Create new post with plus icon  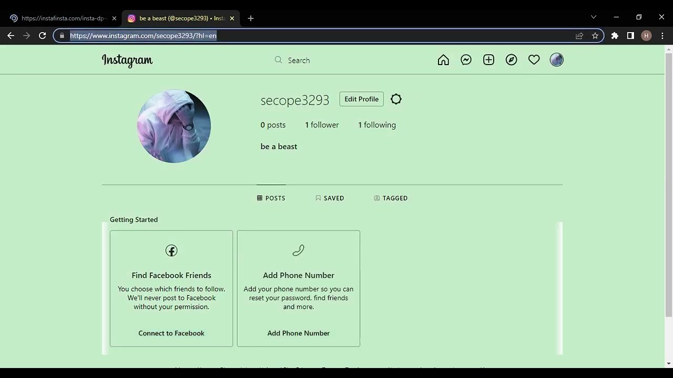click(488, 60)
